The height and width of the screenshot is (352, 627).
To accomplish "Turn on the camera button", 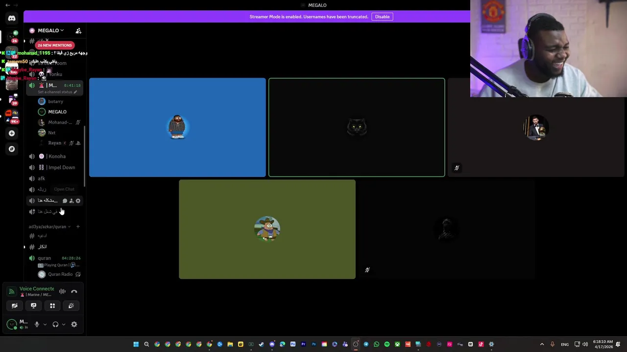I will (x=15, y=306).
